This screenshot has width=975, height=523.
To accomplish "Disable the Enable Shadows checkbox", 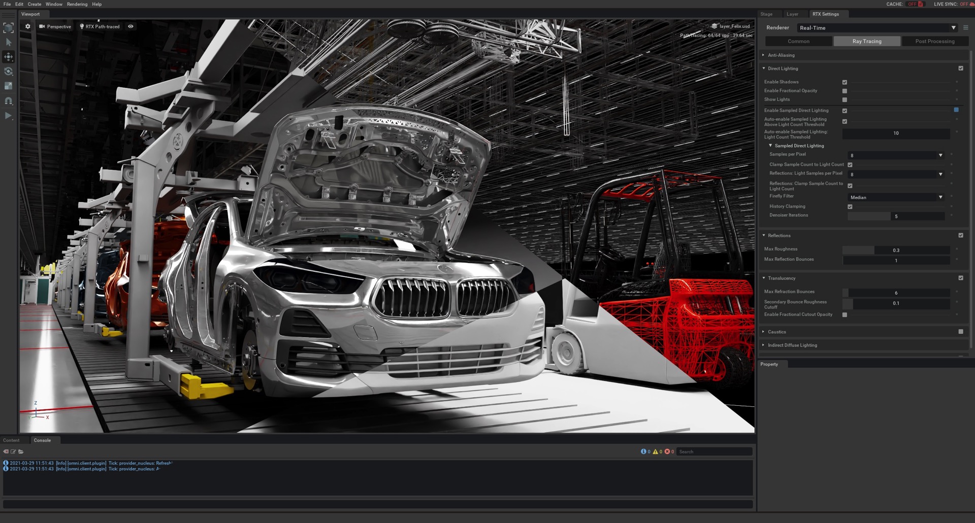I will click(844, 82).
